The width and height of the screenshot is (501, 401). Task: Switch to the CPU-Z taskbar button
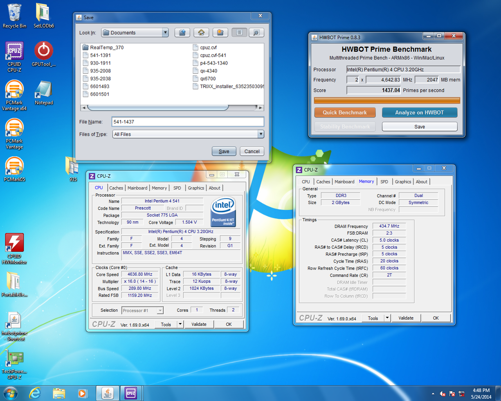click(131, 393)
